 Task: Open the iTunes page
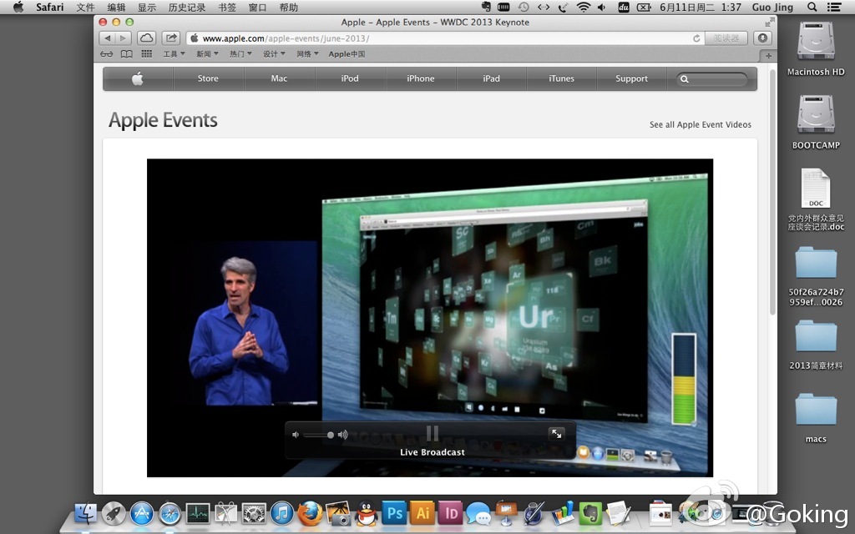(x=562, y=78)
